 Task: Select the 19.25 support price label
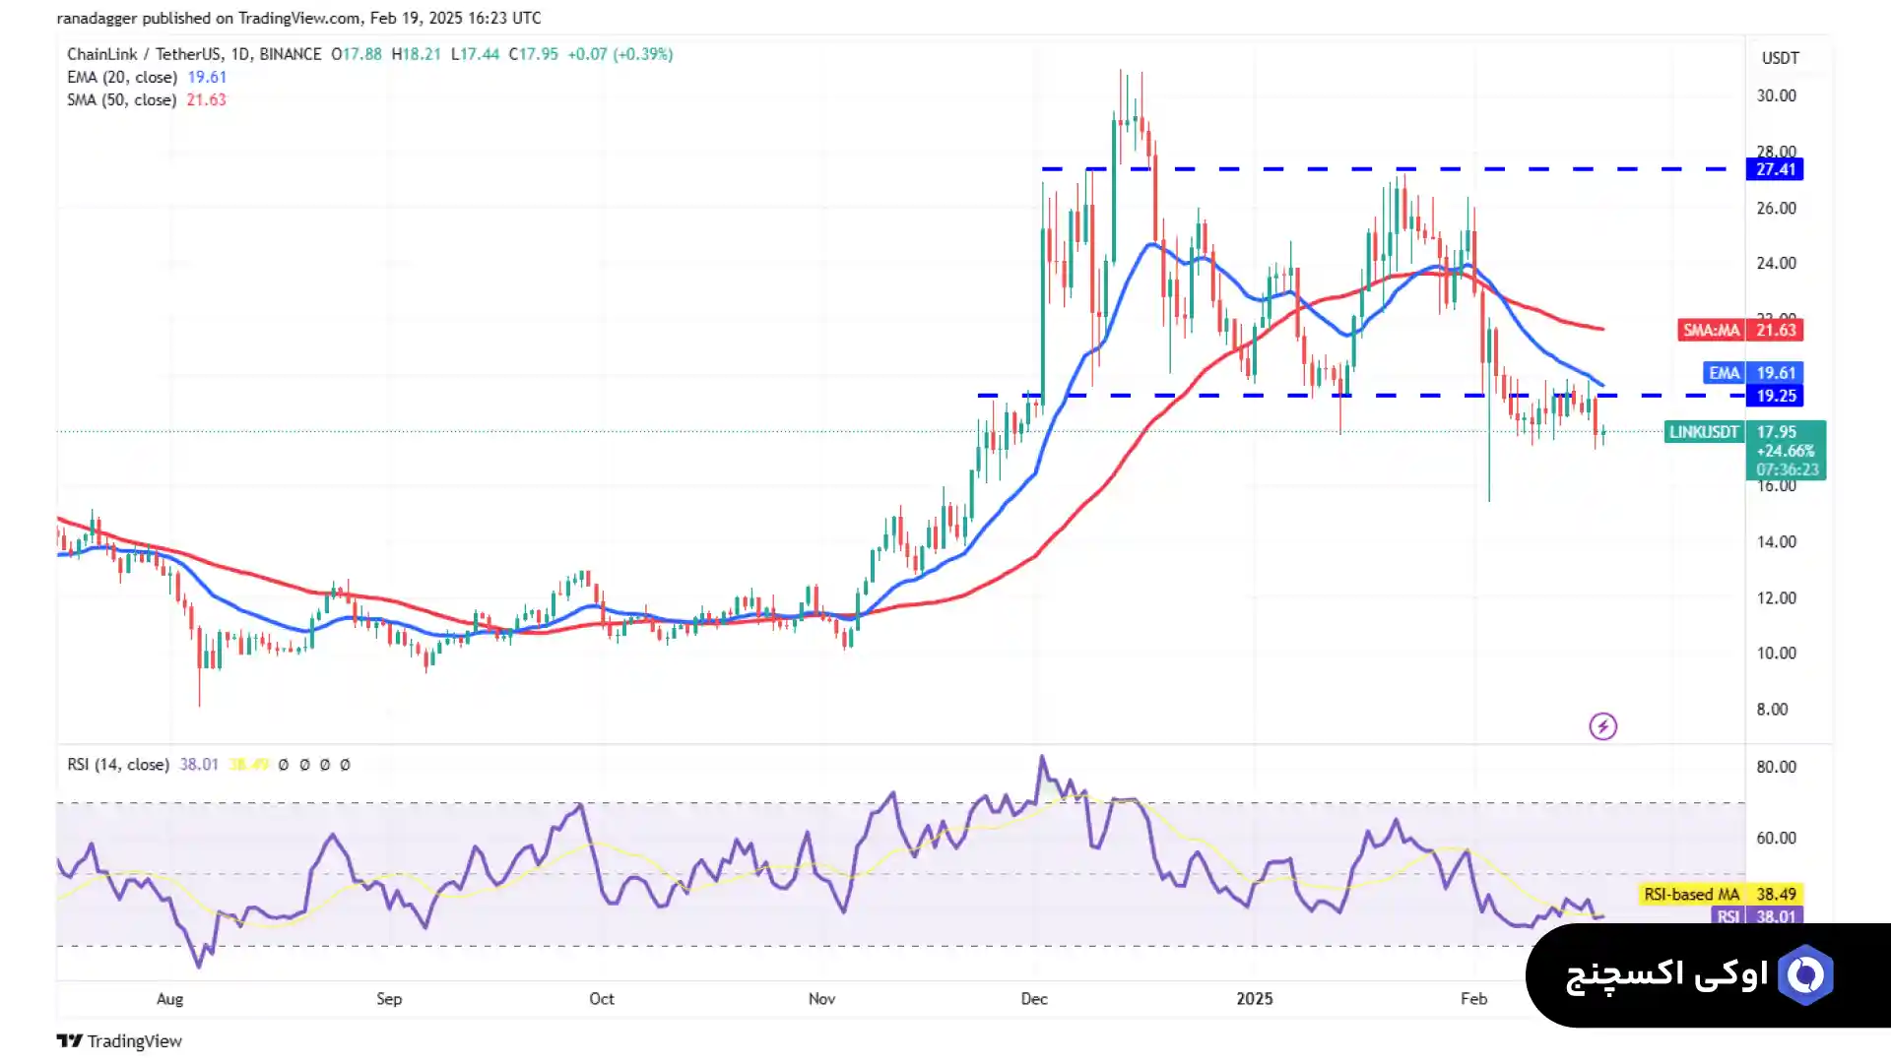(x=1775, y=396)
